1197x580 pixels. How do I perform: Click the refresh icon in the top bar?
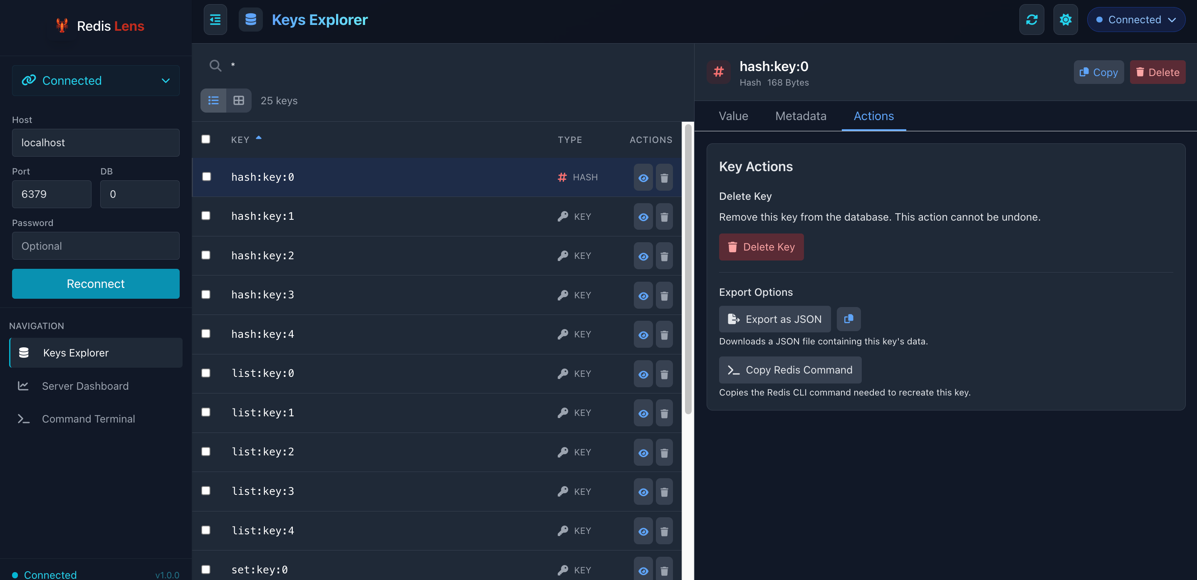pyautogui.click(x=1031, y=20)
